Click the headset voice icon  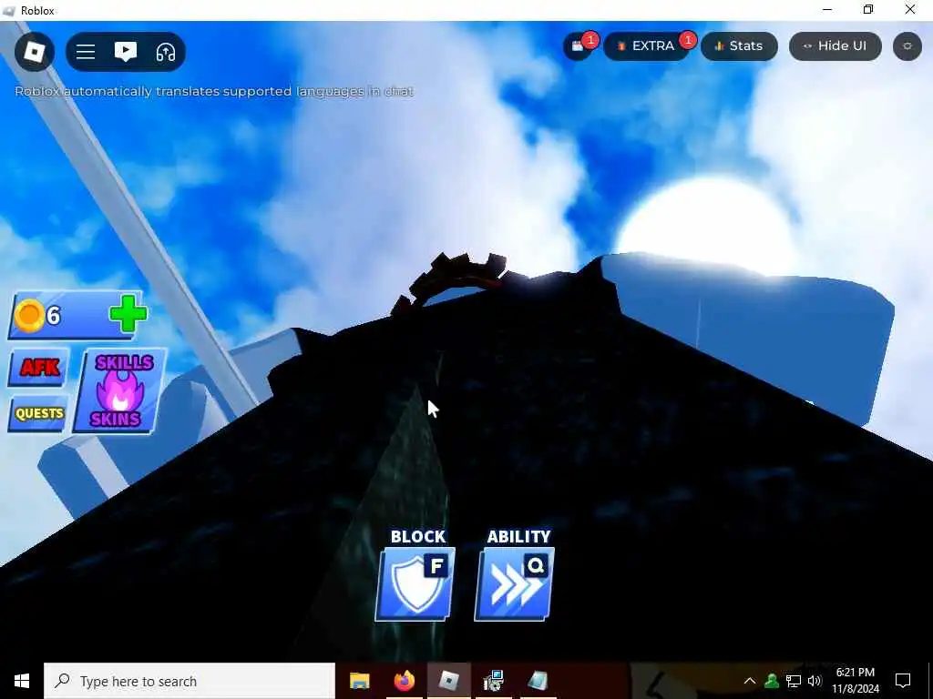(166, 52)
